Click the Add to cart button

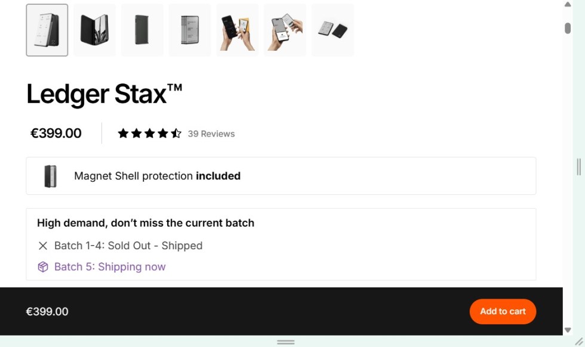point(503,311)
